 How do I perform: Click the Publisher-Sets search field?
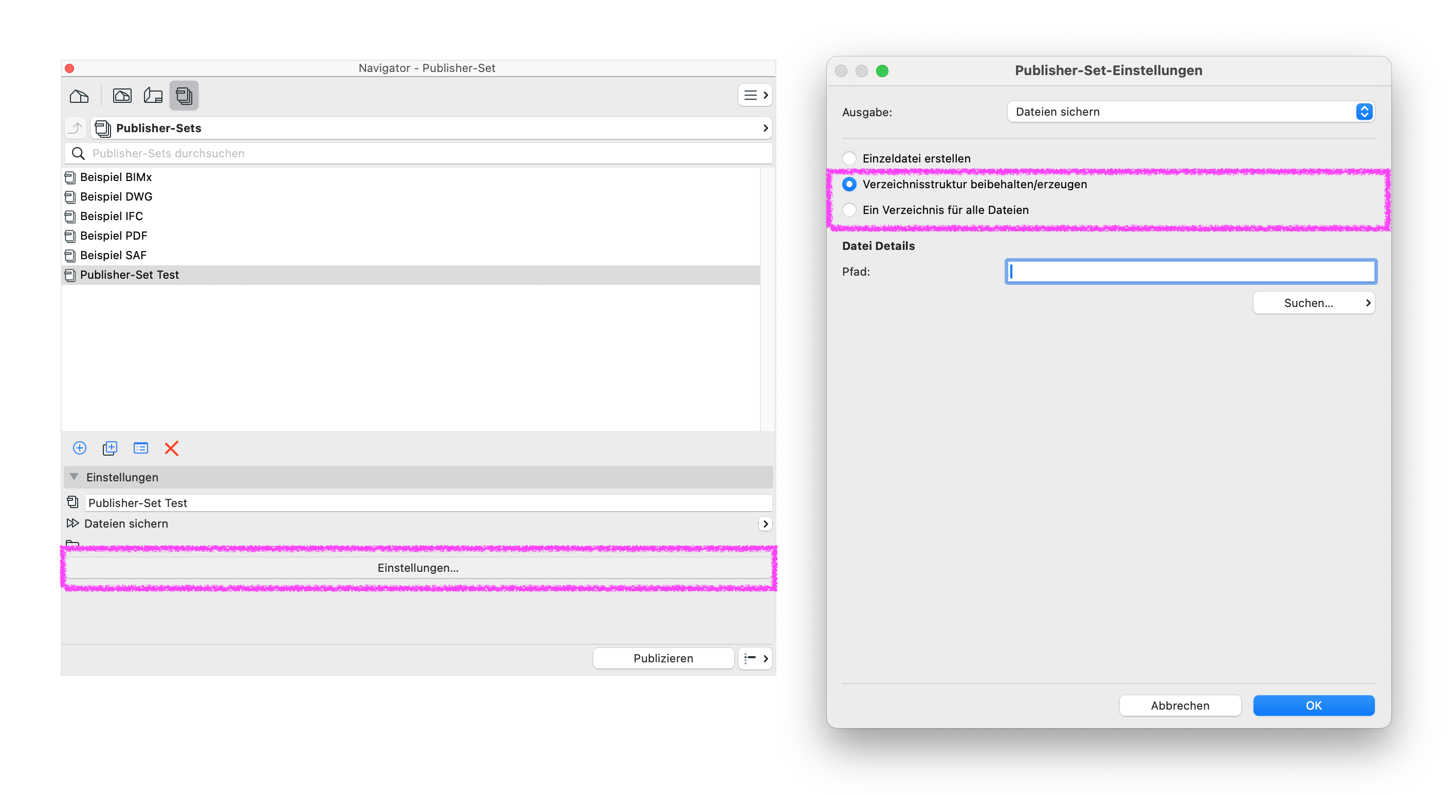click(x=419, y=153)
